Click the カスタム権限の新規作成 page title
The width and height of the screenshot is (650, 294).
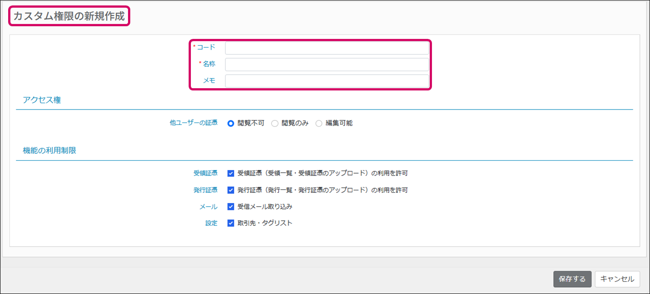(x=69, y=16)
